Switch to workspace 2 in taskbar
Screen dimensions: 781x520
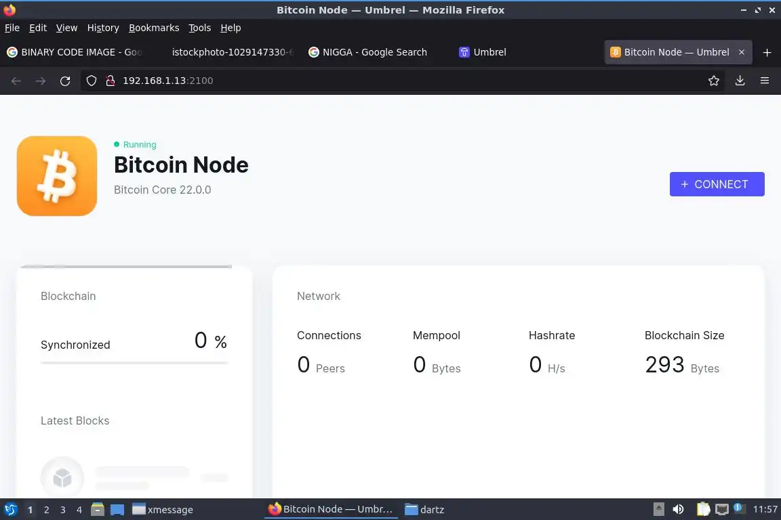[46, 510]
